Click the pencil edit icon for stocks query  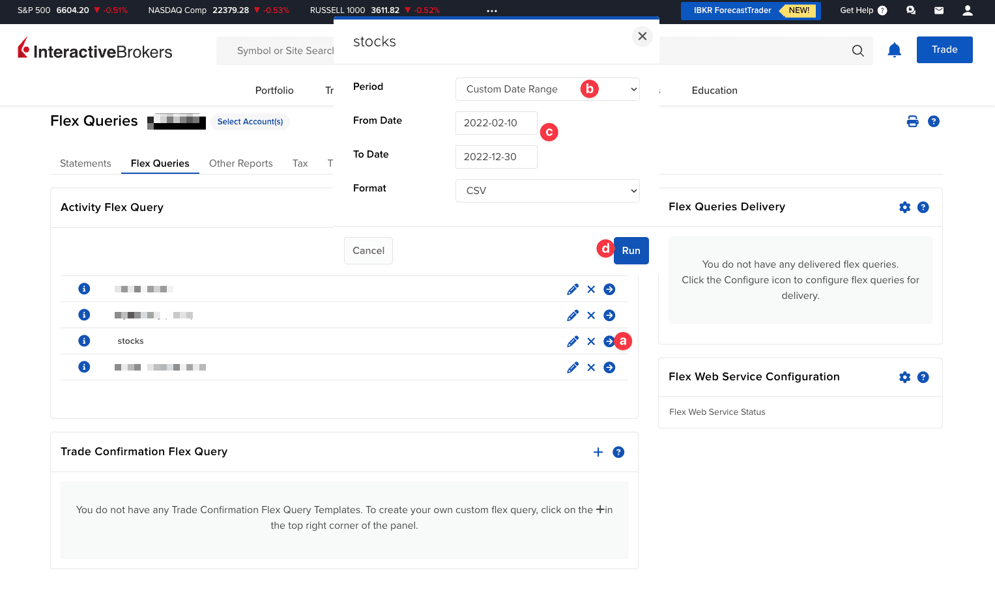(572, 341)
